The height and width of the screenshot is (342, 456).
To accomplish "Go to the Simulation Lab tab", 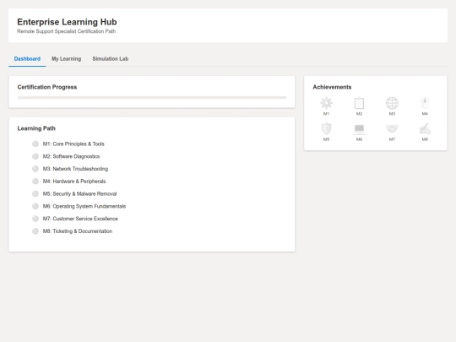I will tap(111, 59).
